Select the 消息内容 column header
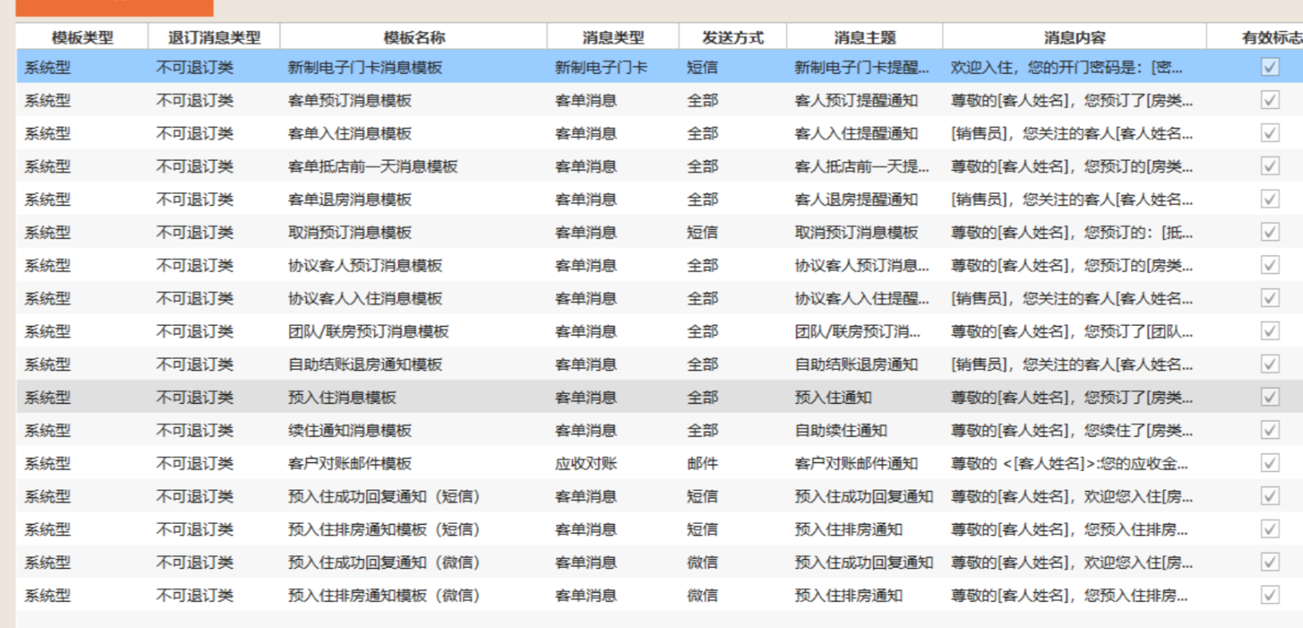Screen dimensions: 1303x628 coord(1074,38)
